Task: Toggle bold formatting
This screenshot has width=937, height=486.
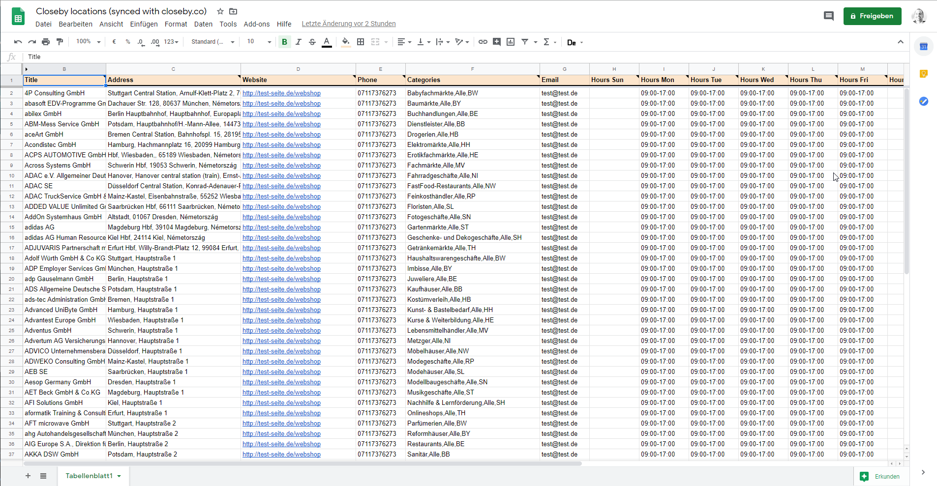Action: pyautogui.click(x=284, y=42)
